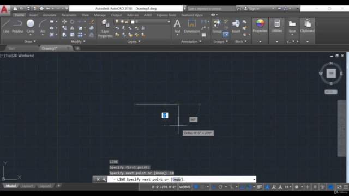Screen dimensions: 349x196
Task: Select the Explode tool
Action: point(92,28)
